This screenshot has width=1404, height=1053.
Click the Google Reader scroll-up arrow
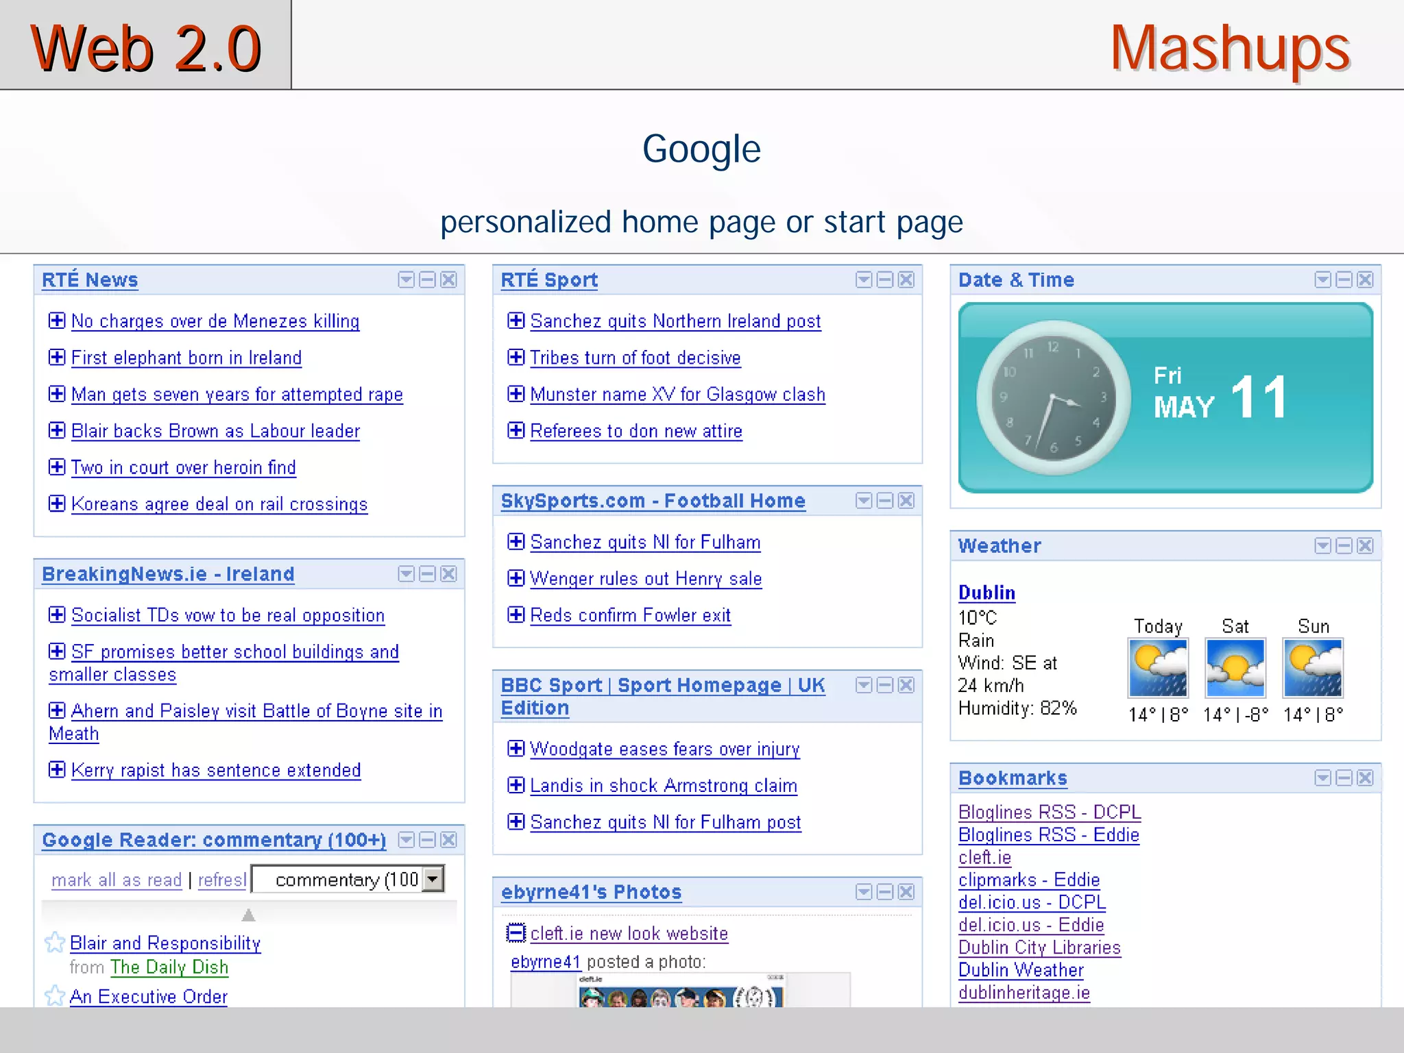[x=249, y=915]
